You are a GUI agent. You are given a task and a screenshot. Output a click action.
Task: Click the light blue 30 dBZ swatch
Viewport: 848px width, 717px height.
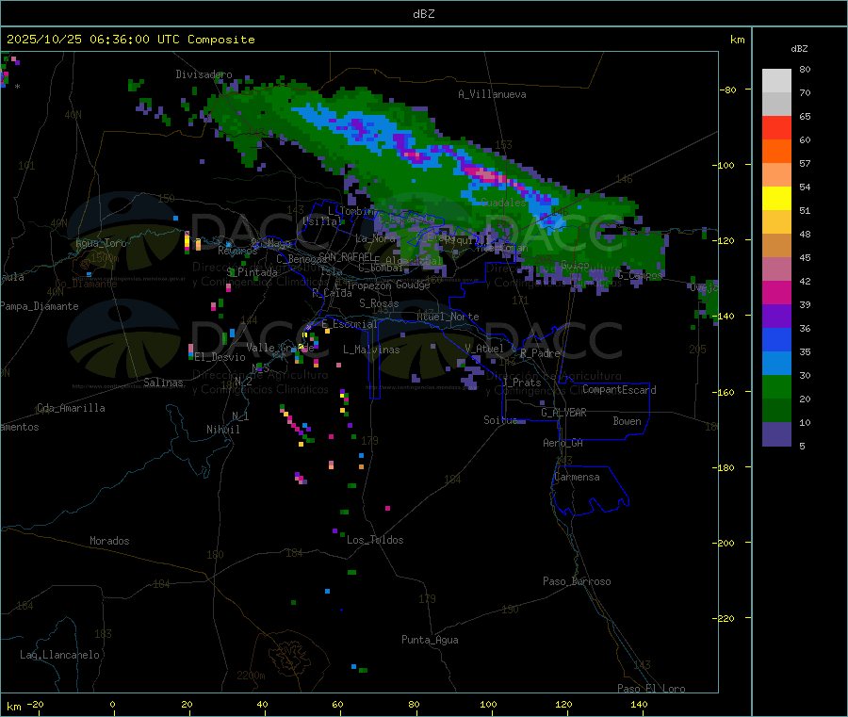(776, 364)
